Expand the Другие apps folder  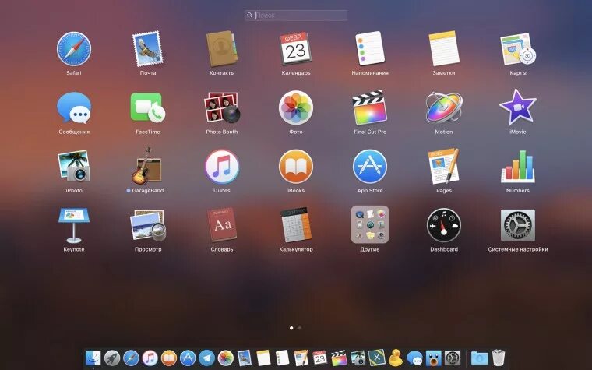(370, 225)
